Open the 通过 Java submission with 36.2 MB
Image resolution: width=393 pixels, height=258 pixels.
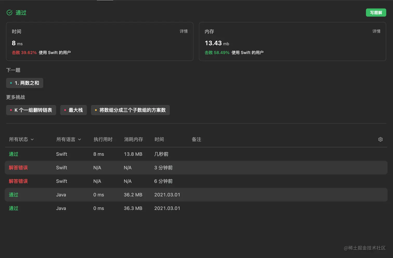[x=196, y=195]
